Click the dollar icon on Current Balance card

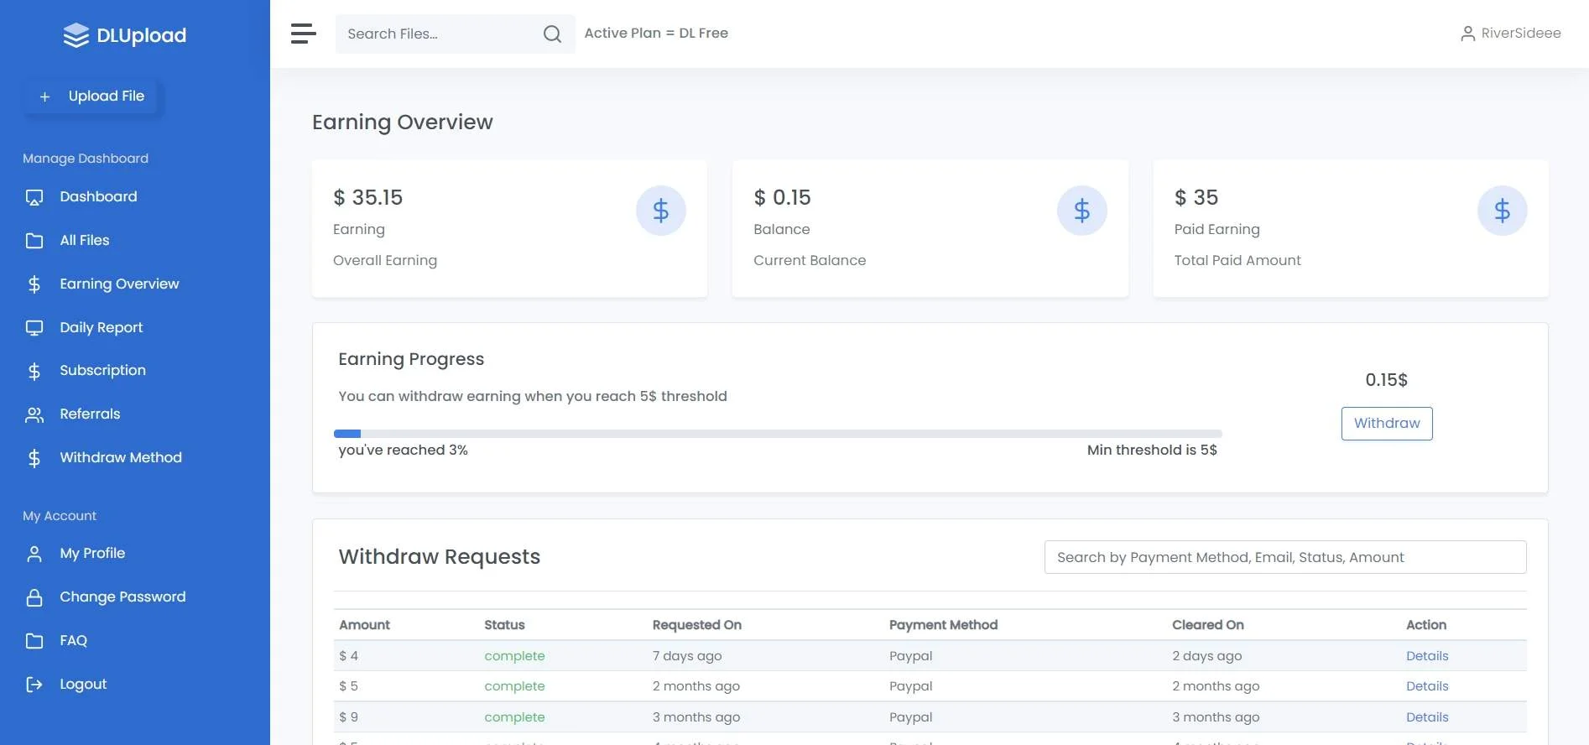[1082, 211]
